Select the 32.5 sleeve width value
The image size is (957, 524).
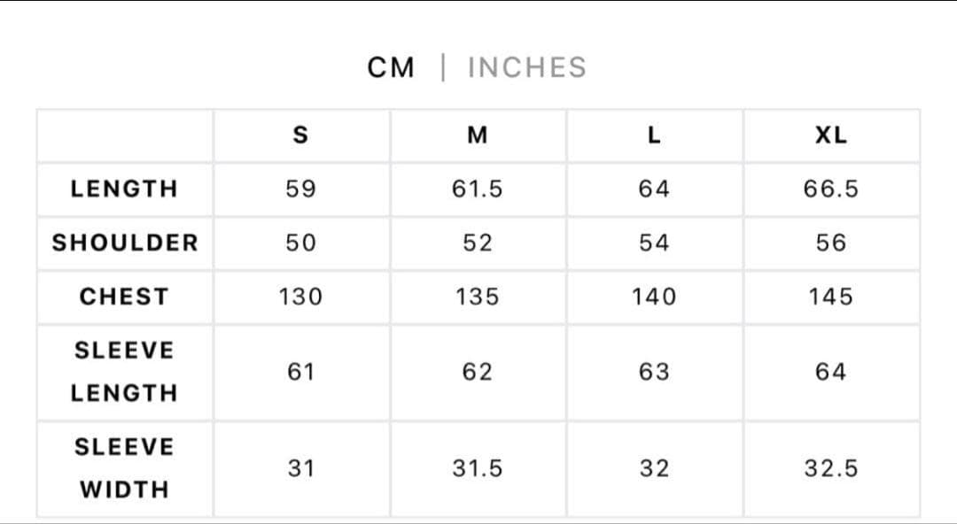[x=831, y=468]
